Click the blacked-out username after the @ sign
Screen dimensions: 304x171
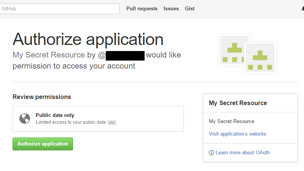pyautogui.click(x=125, y=56)
